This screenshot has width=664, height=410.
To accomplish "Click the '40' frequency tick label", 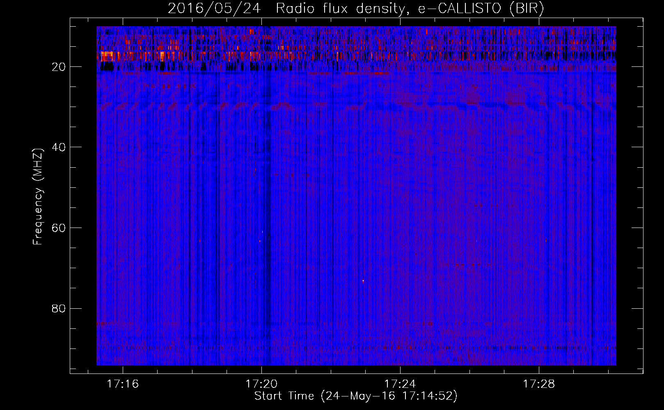I will pyautogui.click(x=59, y=147).
